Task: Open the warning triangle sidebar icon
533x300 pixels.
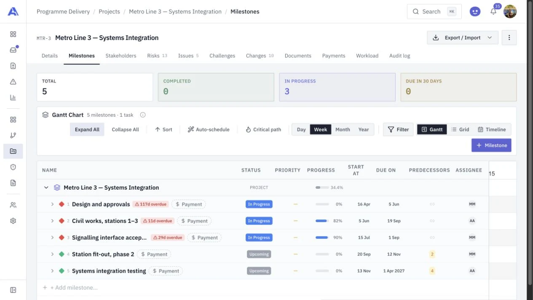Action: tap(13, 82)
